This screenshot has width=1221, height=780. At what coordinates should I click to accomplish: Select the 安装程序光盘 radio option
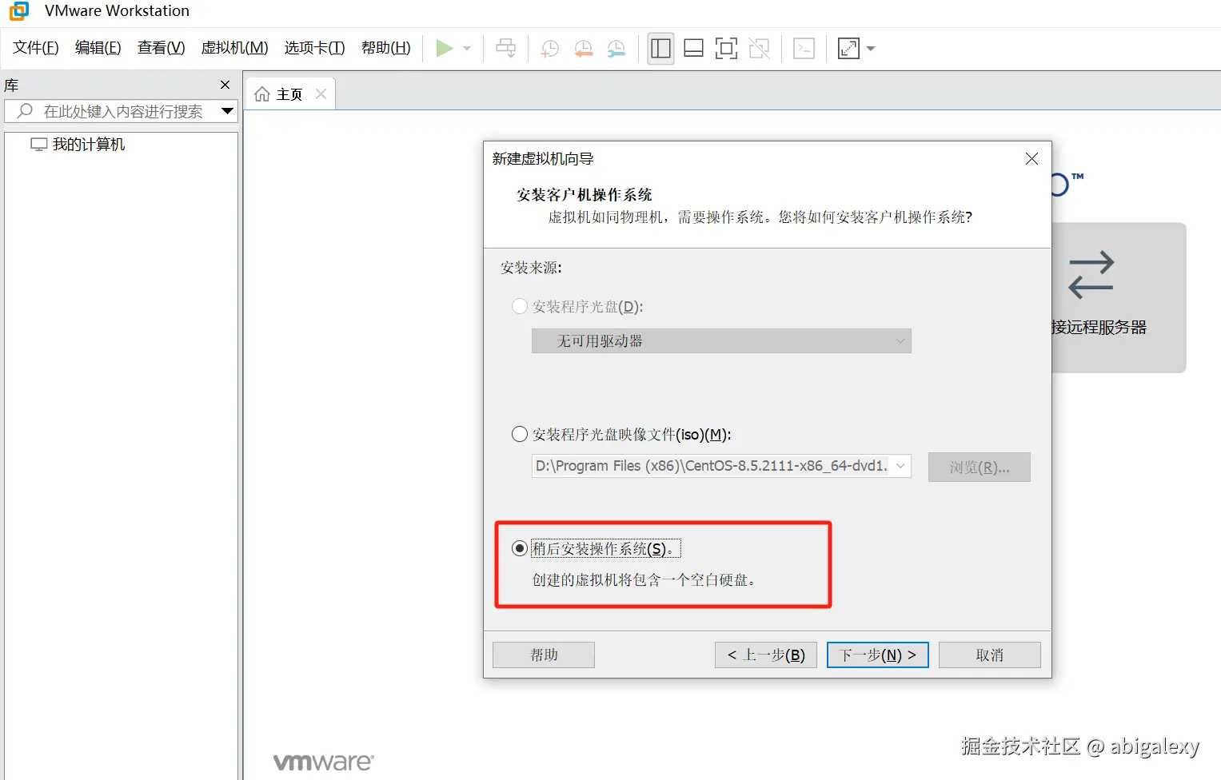(520, 306)
